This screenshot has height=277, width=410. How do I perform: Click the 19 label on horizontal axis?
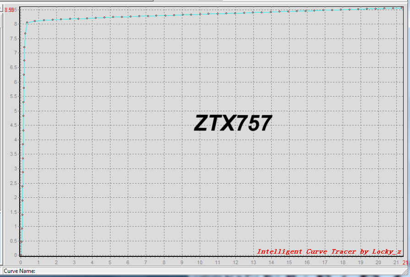[361, 262]
